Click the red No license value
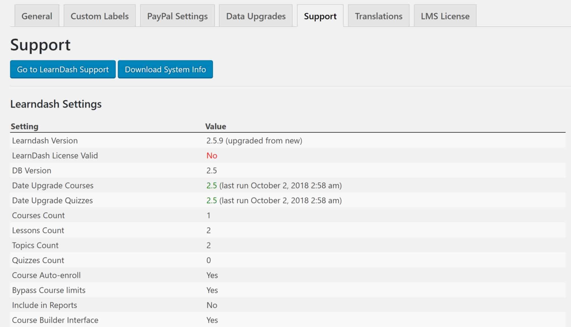Screen dimensions: 571x327 (x=212, y=156)
